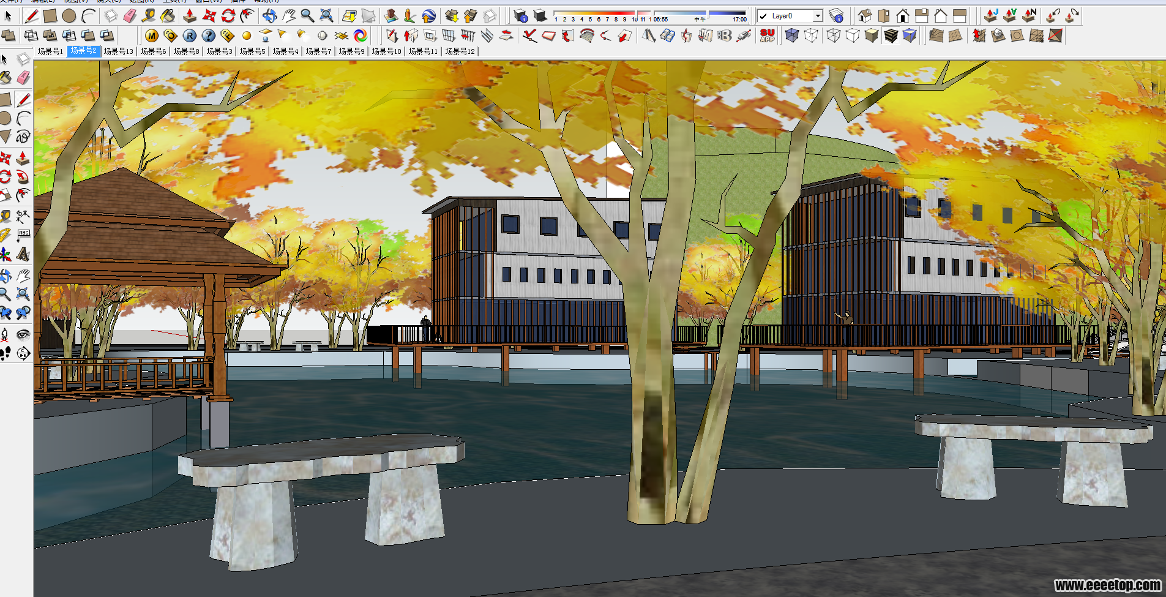Switch to scene tab 场景号13
The height and width of the screenshot is (597, 1166).
coord(119,51)
